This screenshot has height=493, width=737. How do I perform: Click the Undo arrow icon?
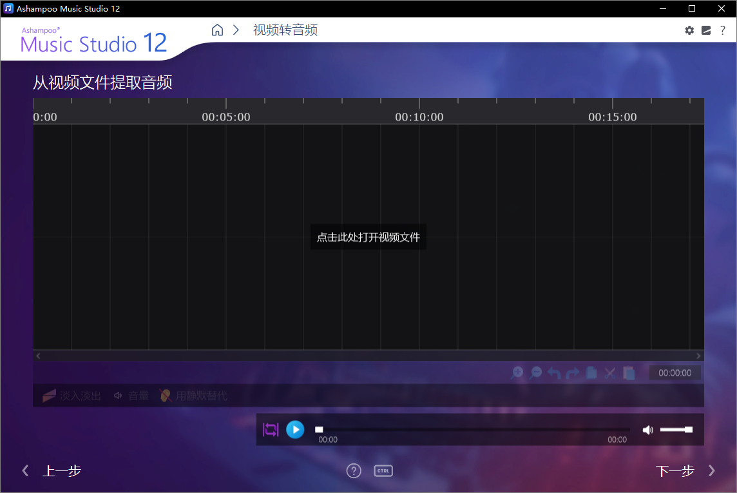click(x=555, y=372)
